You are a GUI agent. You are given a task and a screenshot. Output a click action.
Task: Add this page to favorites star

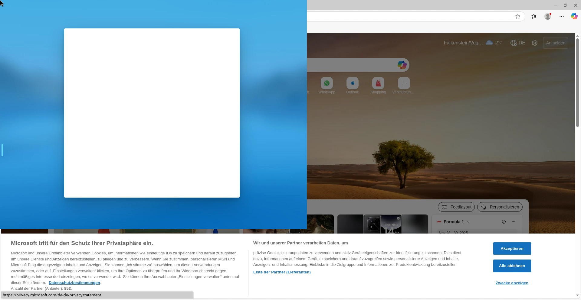517,17
